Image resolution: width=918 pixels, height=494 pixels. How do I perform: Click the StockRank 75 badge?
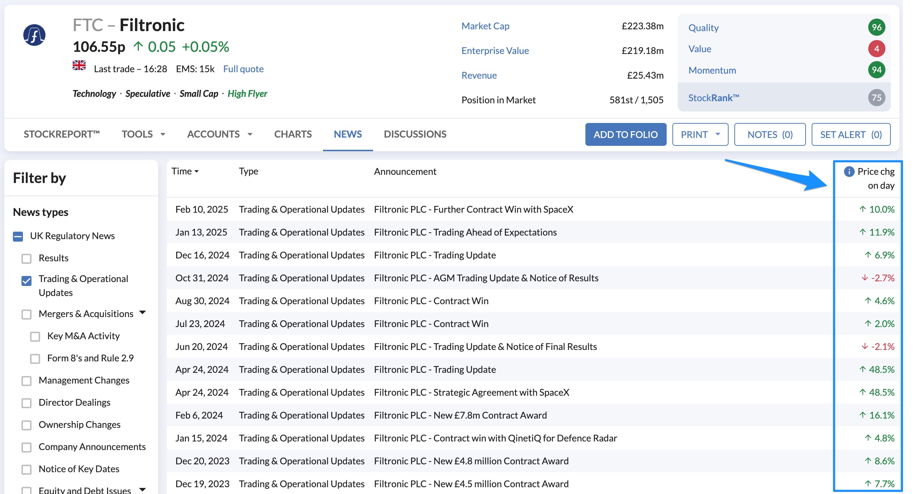tap(876, 98)
